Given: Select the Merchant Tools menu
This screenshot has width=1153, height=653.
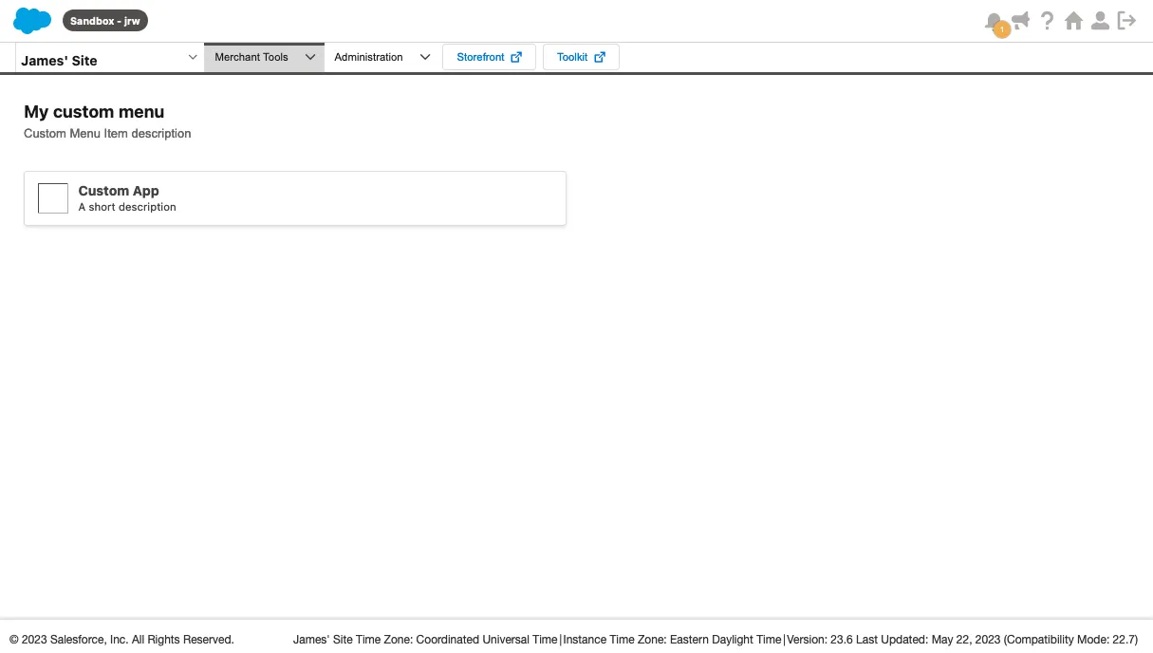Looking at the screenshot, I should [251, 57].
